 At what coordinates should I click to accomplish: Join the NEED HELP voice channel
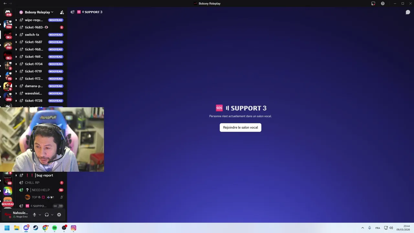pyautogui.click(x=41, y=190)
